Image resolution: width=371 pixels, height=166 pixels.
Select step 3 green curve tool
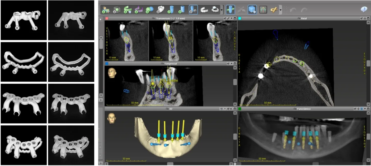point(127,9)
